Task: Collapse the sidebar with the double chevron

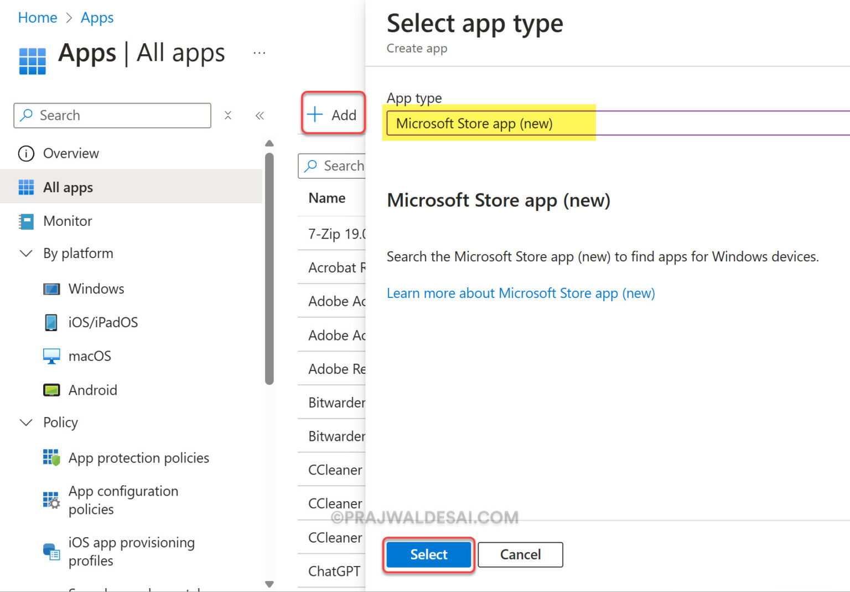Action: point(260,115)
